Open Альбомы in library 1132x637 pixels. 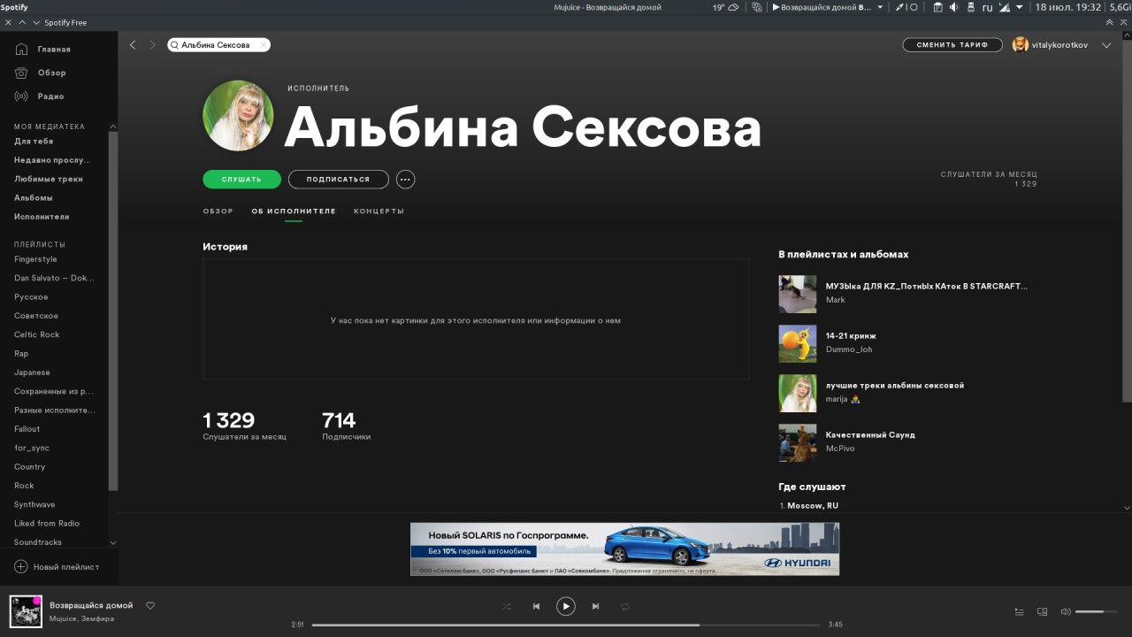[34, 198]
